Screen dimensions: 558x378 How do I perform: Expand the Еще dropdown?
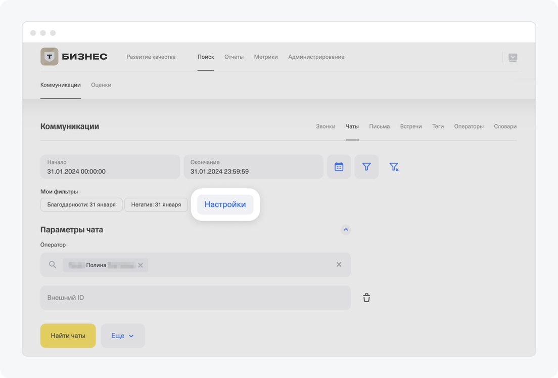(x=123, y=335)
